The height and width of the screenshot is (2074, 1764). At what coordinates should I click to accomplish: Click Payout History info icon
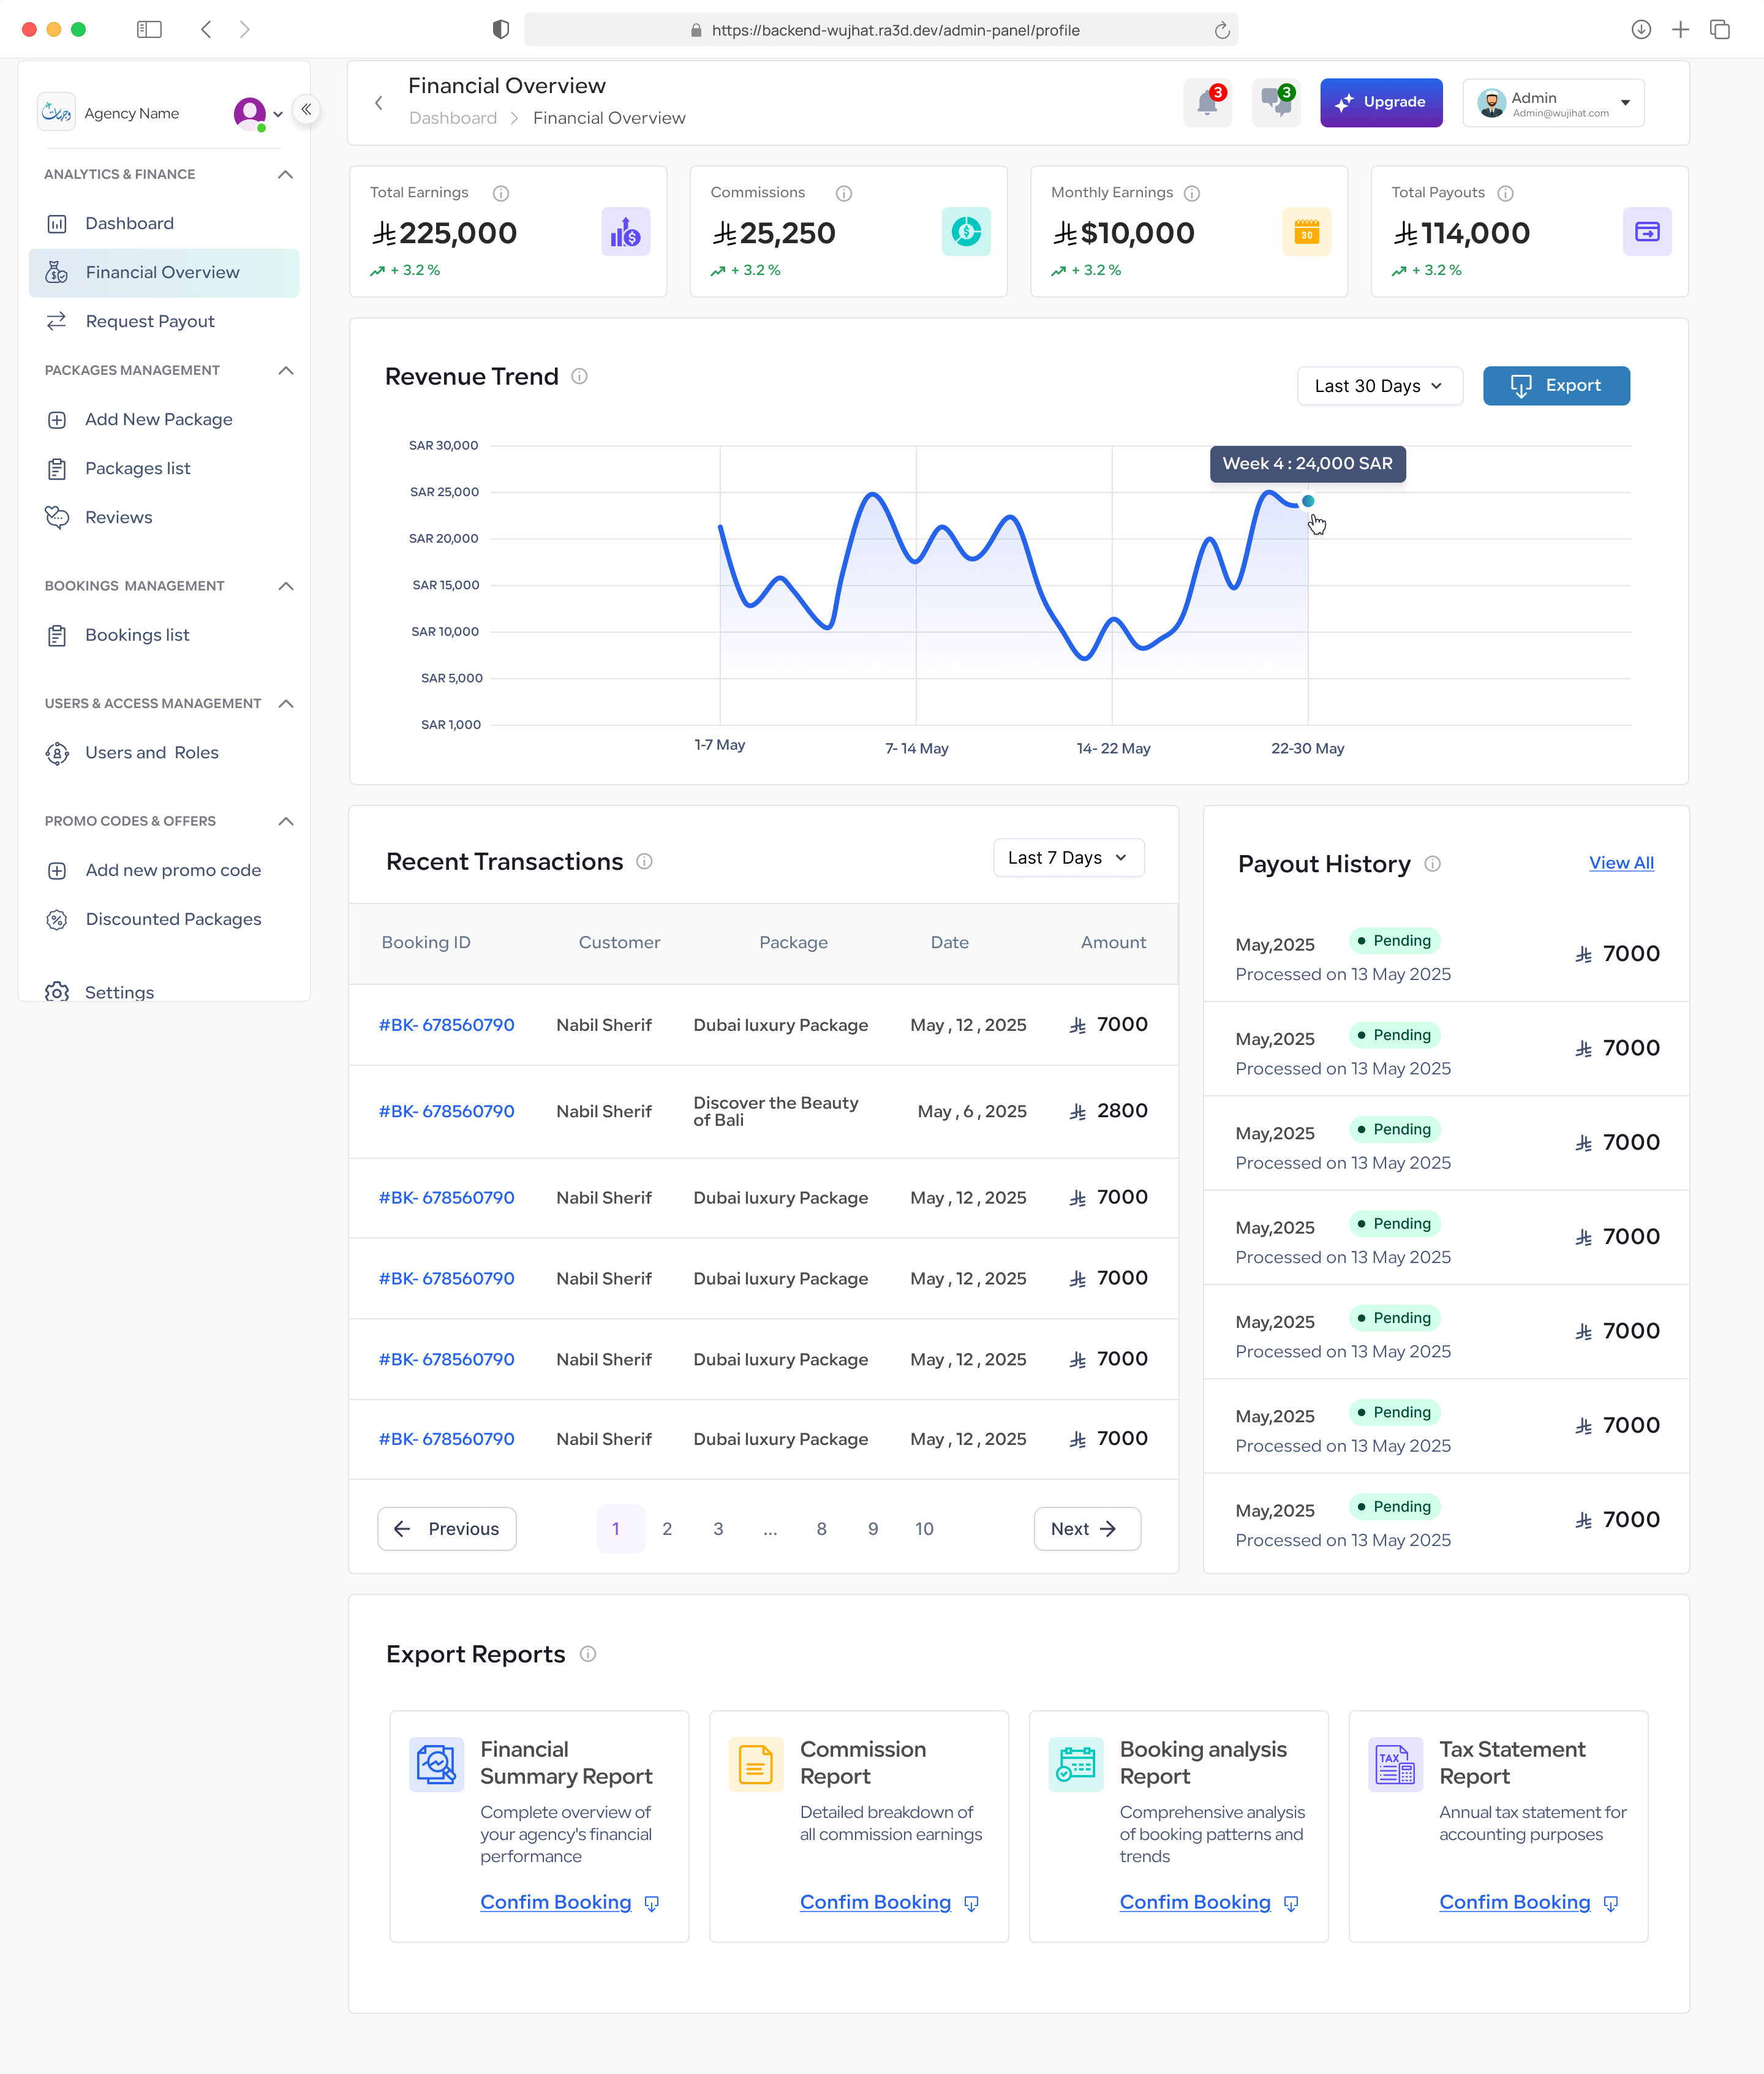click(x=1433, y=863)
